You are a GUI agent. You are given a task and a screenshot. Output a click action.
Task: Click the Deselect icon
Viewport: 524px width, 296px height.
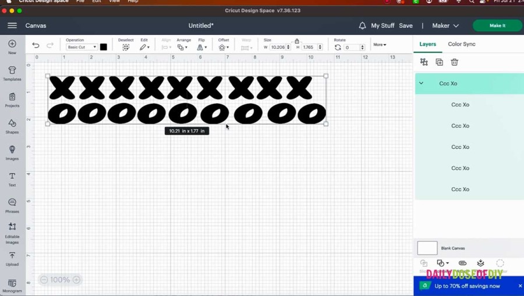point(126,47)
